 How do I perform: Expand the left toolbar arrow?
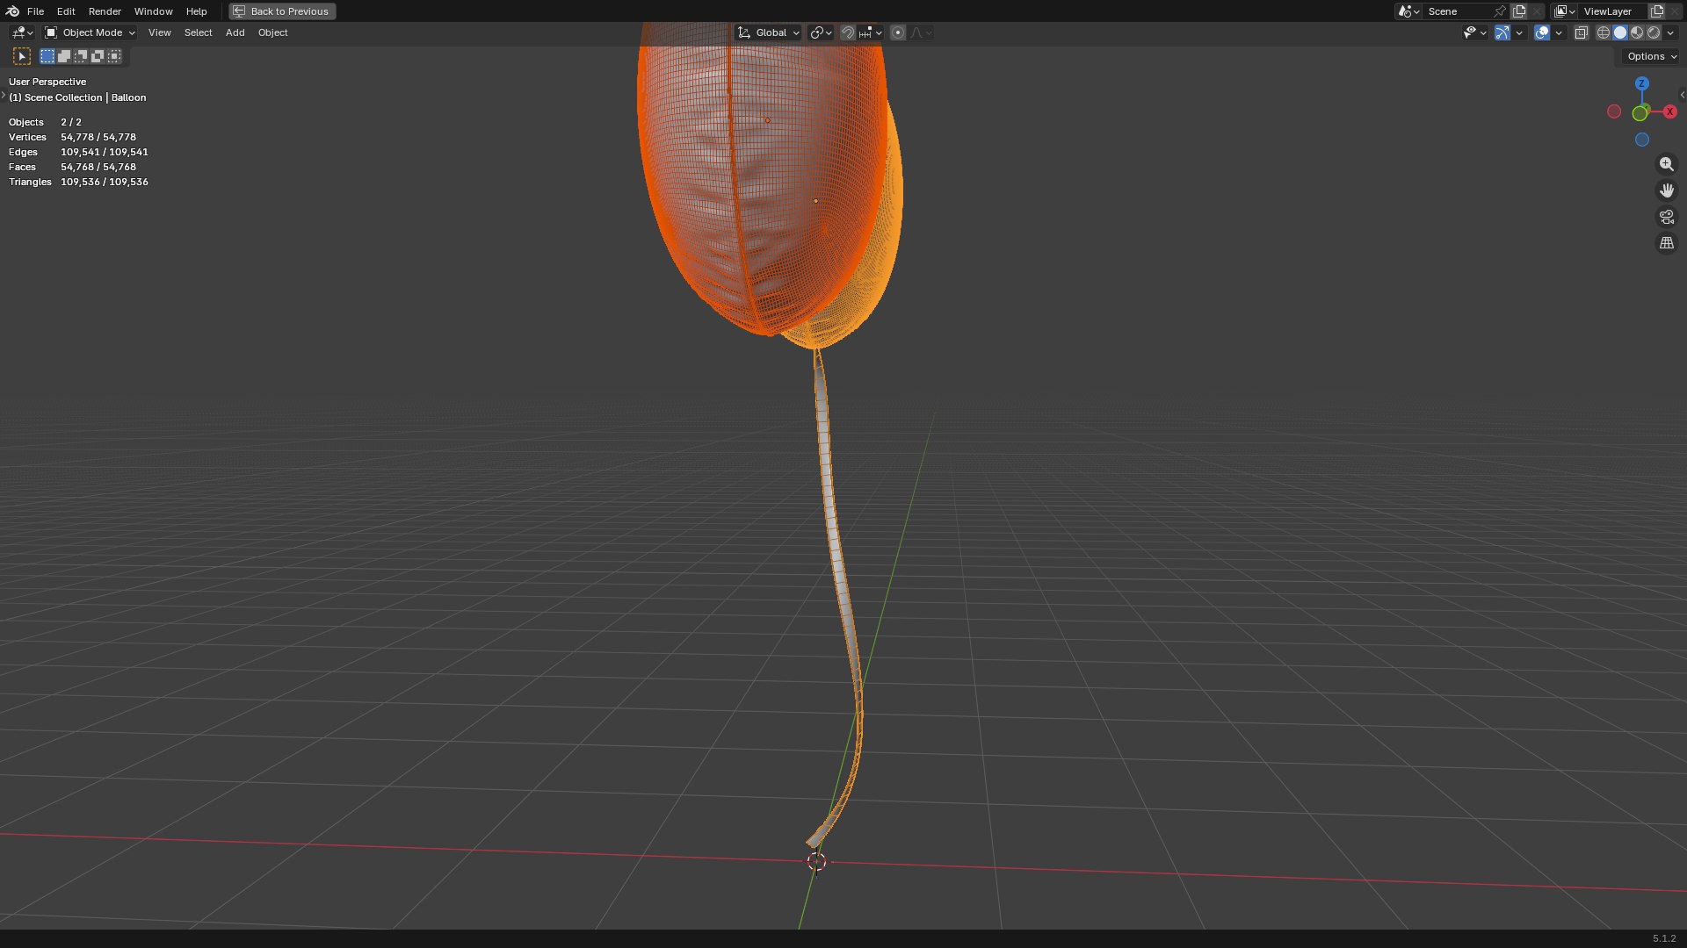4,95
